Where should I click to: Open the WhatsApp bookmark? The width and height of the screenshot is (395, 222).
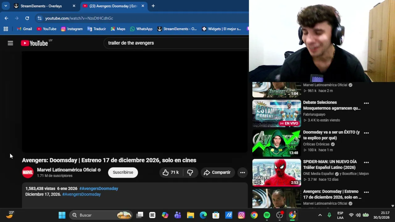coord(141,29)
